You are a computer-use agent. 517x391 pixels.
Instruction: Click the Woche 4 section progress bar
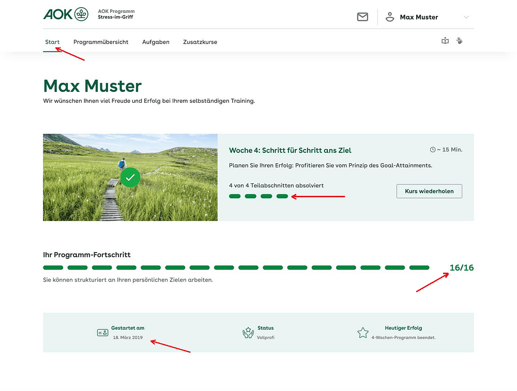pyautogui.click(x=258, y=196)
